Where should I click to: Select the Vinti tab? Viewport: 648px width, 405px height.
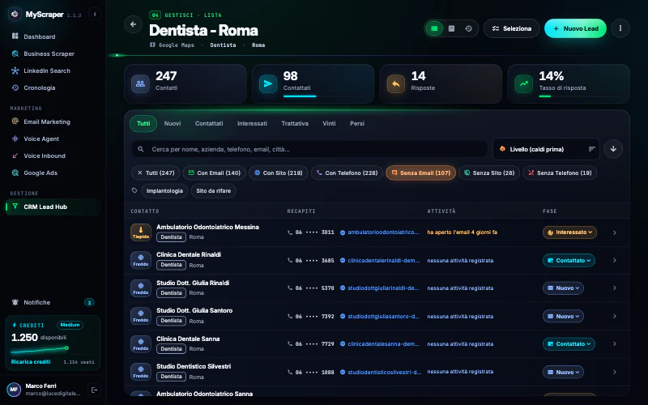click(329, 124)
